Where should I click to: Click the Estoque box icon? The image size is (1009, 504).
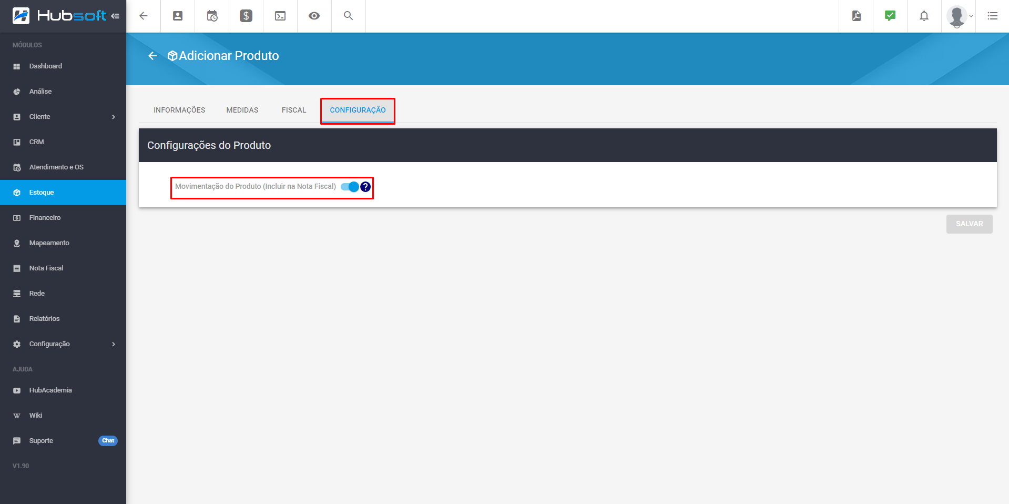click(x=17, y=193)
